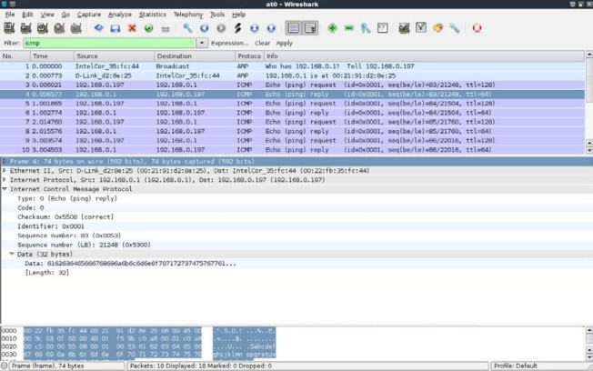Click the zoom in green plus icon
593x371 pixels.
coord(332,28)
